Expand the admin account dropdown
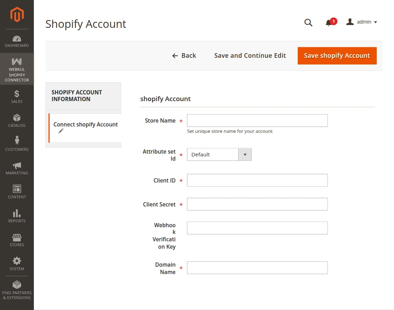The width and height of the screenshot is (394, 310). click(362, 22)
